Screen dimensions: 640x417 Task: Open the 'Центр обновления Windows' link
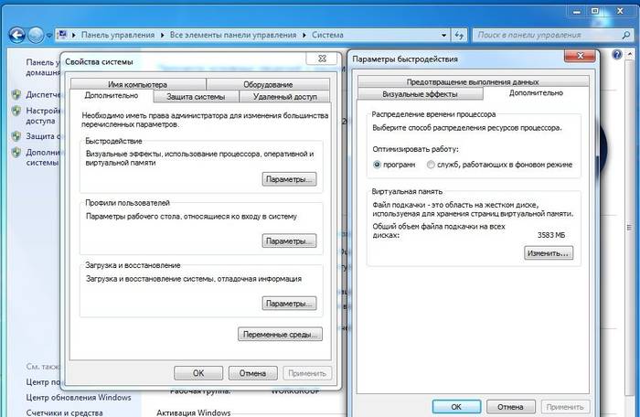point(79,398)
